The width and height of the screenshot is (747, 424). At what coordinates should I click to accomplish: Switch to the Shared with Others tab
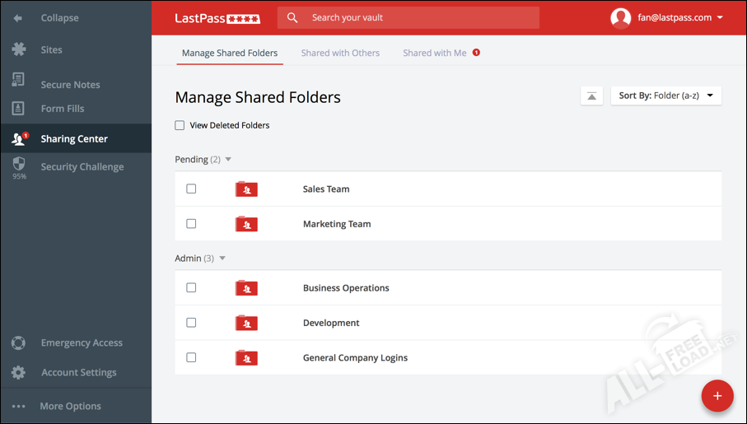click(340, 53)
